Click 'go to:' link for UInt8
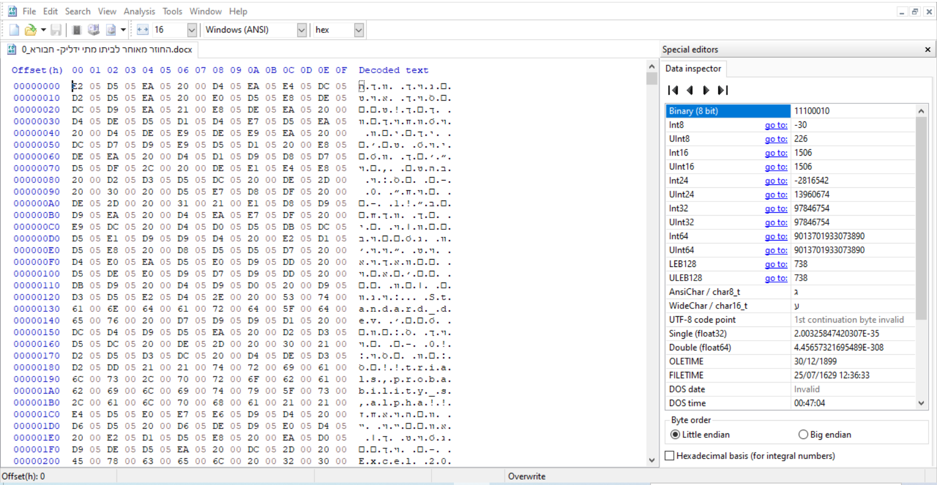 coord(776,139)
